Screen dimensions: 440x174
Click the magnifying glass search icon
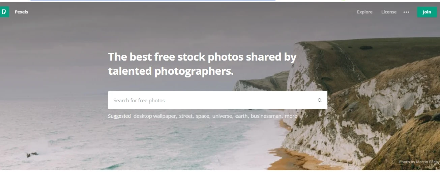(320, 100)
